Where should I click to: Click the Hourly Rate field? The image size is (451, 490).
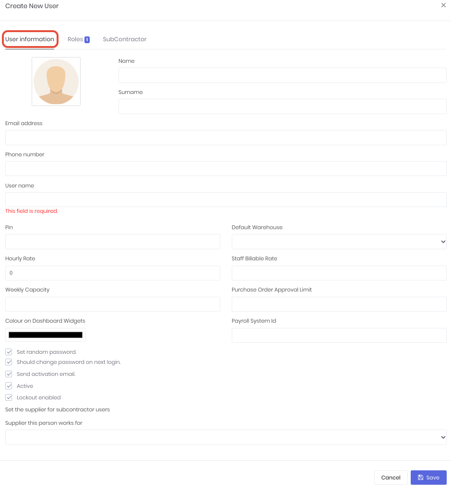[113, 273]
